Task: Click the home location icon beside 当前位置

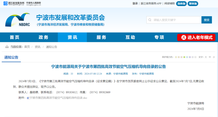Action: [x=7, y=47]
